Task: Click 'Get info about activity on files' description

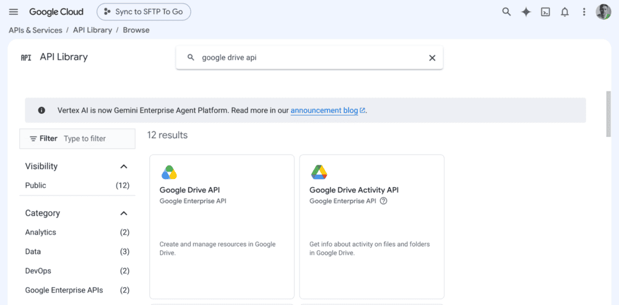Action: (370, 249)
